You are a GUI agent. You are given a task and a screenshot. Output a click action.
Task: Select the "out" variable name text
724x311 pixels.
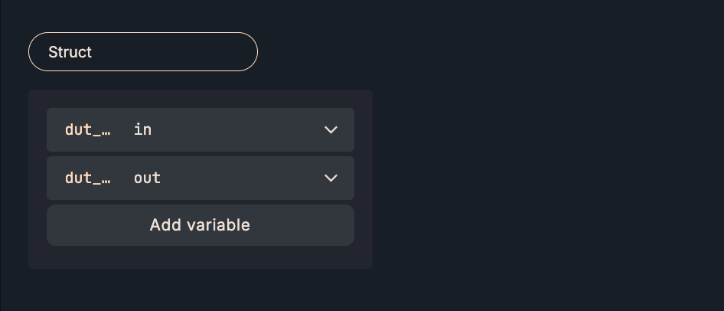pos(147,178)
